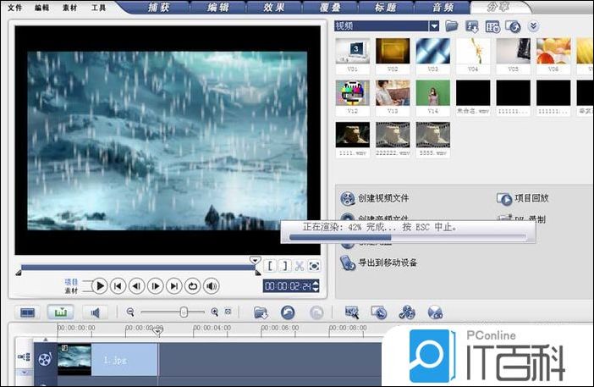This screenshot has width=594, height=387.
Task: Click the Mark-in bracket button
Action: click(271, 265)
